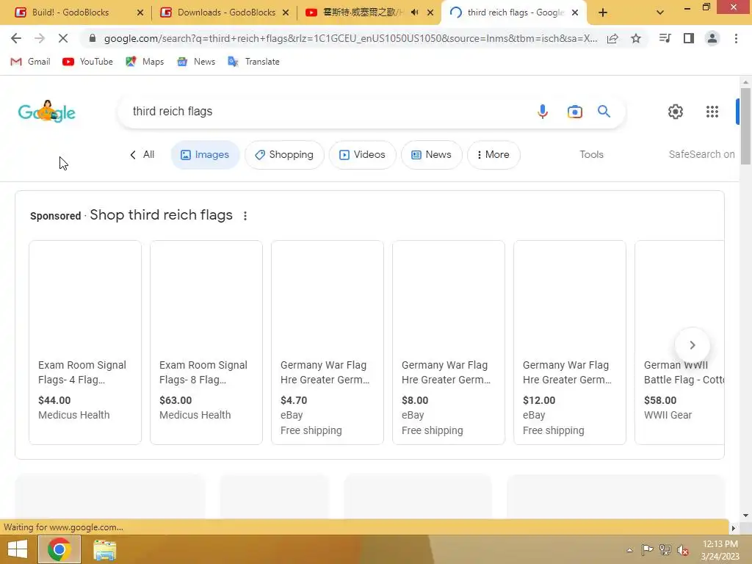Start voice search with microphone icon
The image size is (752, 564).
543,112
